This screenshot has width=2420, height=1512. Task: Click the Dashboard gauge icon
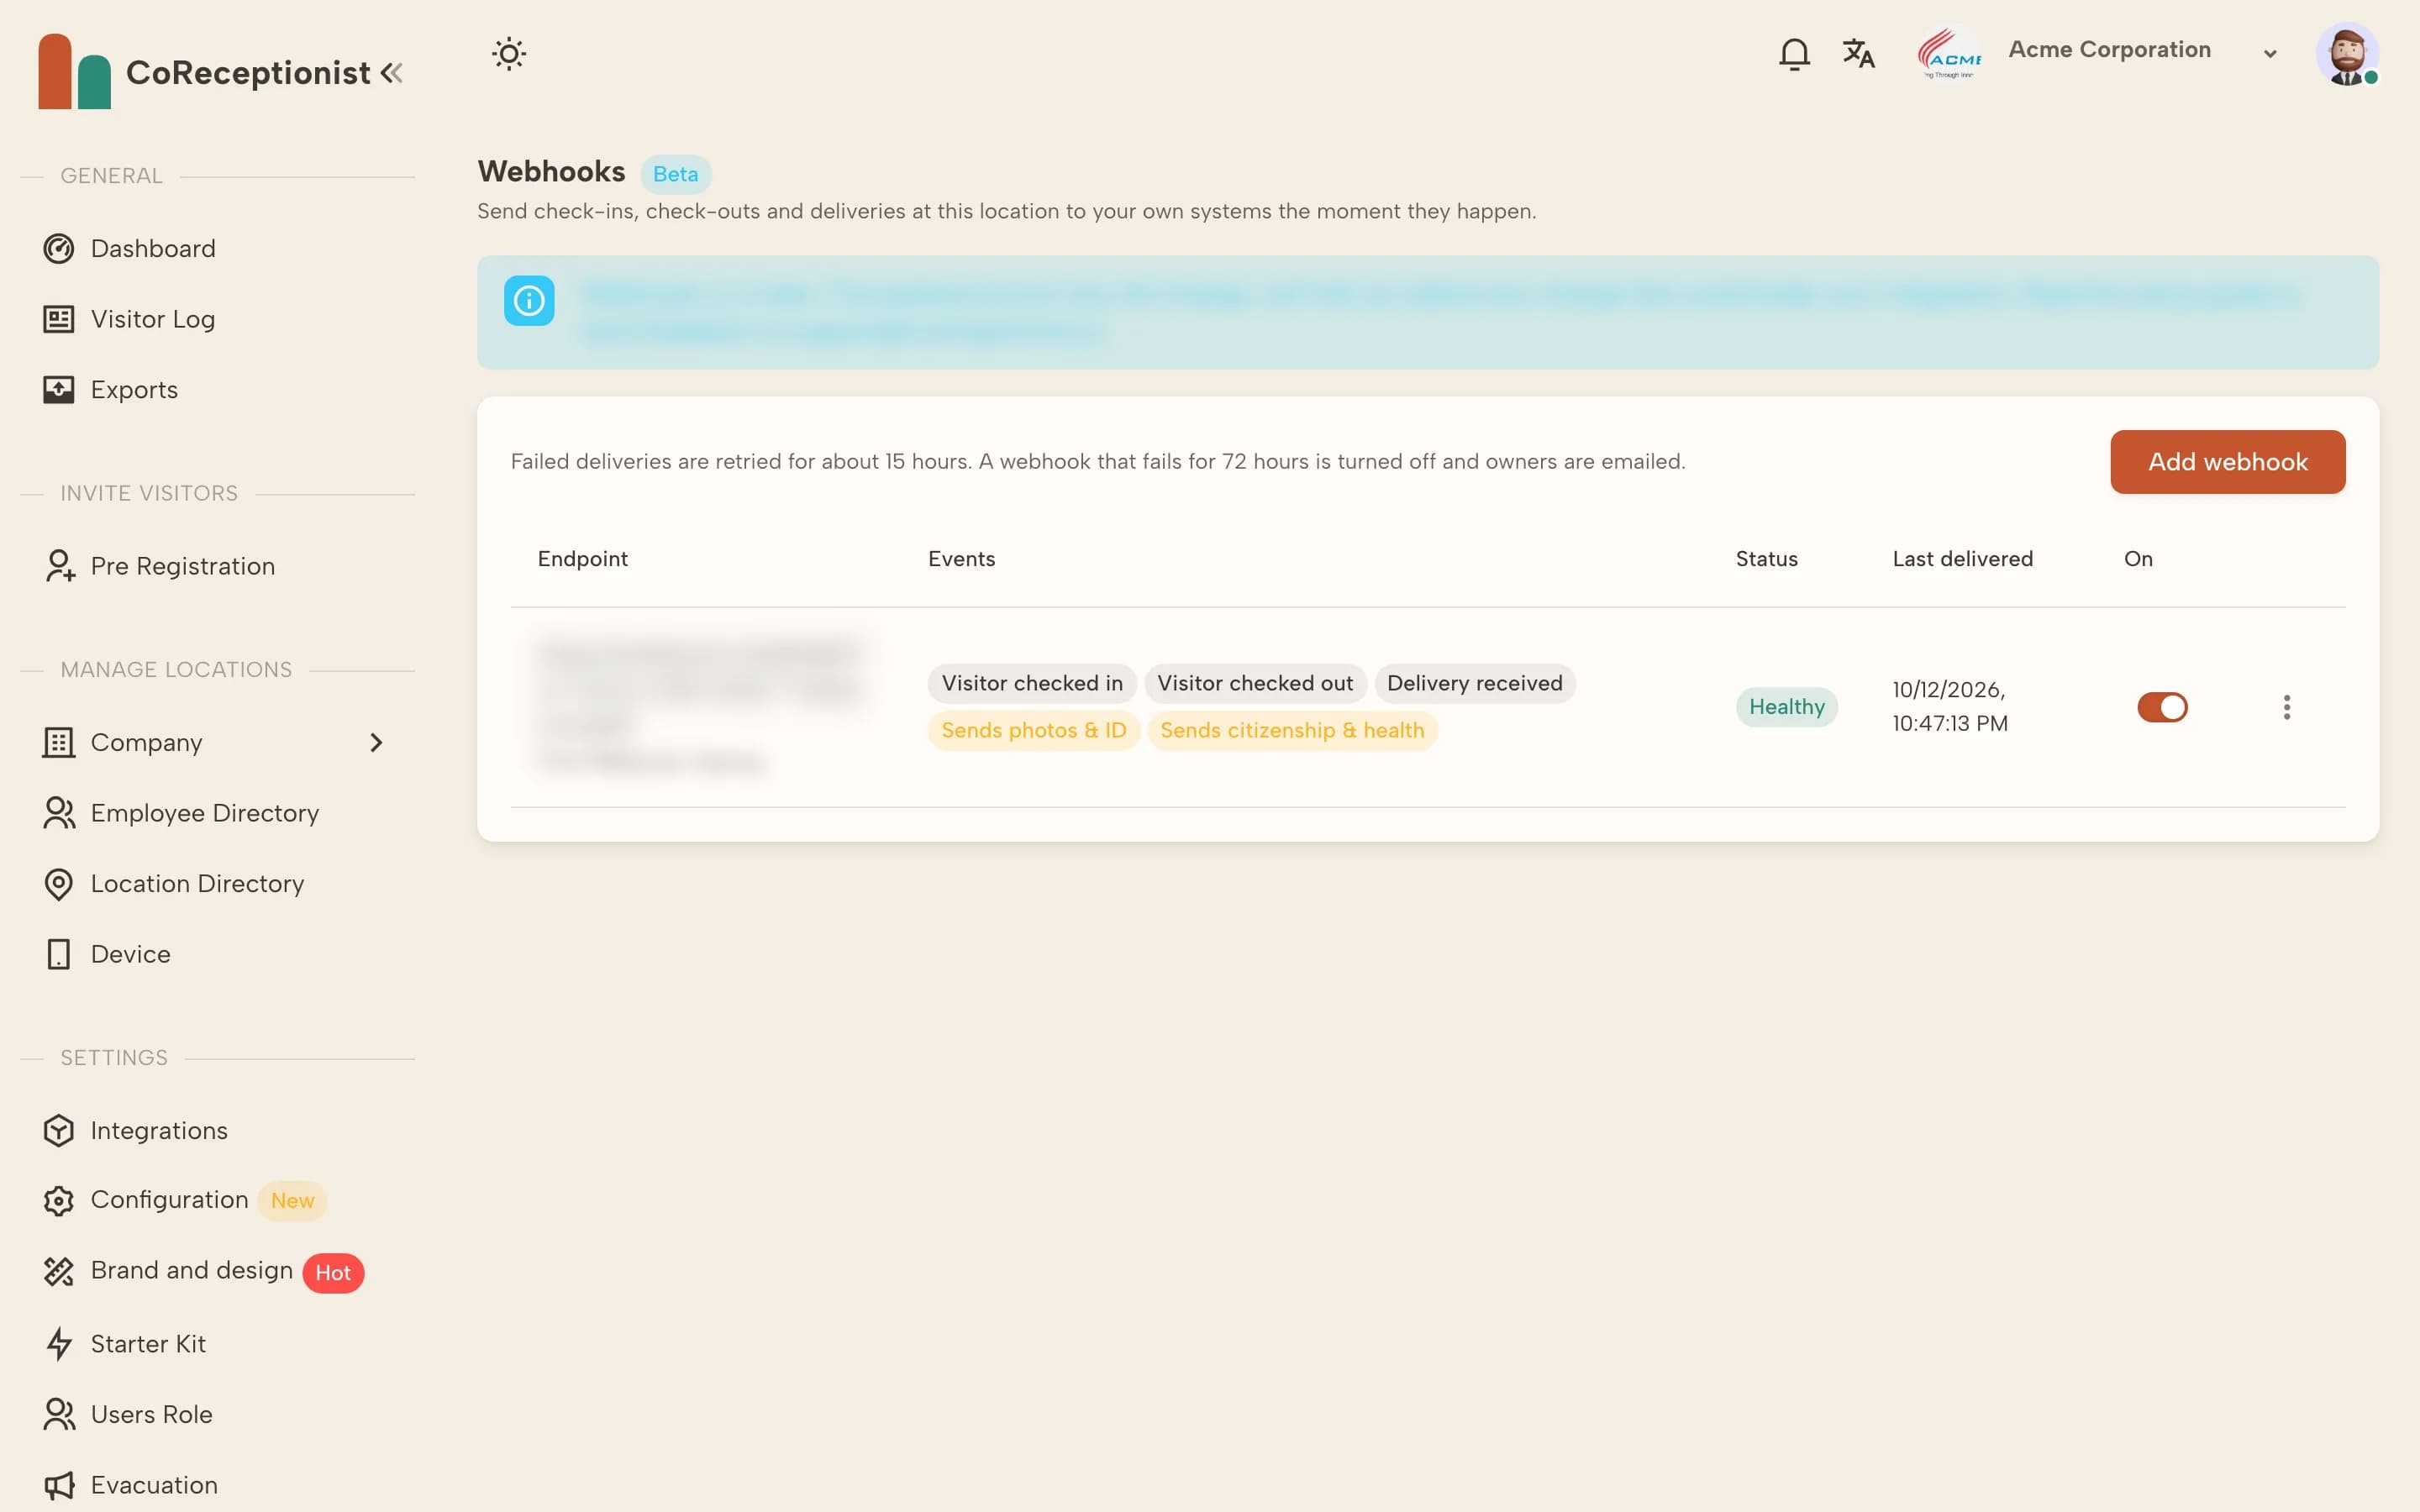point(59,248)
